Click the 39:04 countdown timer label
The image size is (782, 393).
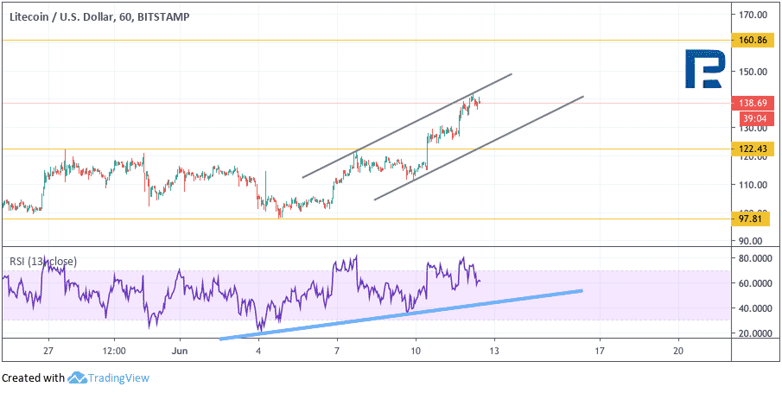point(753,117)
